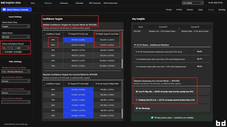Switch to the Summary tab
The width and height of the screenshot is (227, 127).
tap(64, 3)
